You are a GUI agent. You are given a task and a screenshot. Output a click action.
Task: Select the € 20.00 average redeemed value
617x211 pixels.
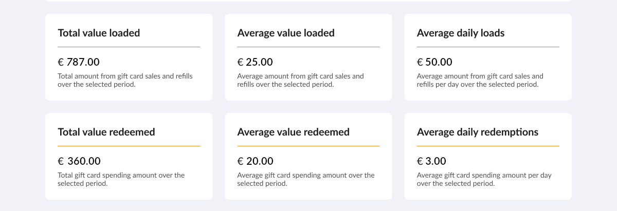(255, 161)
